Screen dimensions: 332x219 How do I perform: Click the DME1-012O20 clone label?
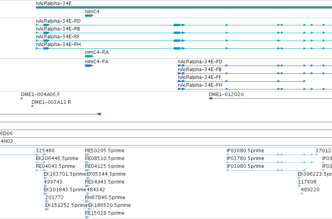pos(226,94)
